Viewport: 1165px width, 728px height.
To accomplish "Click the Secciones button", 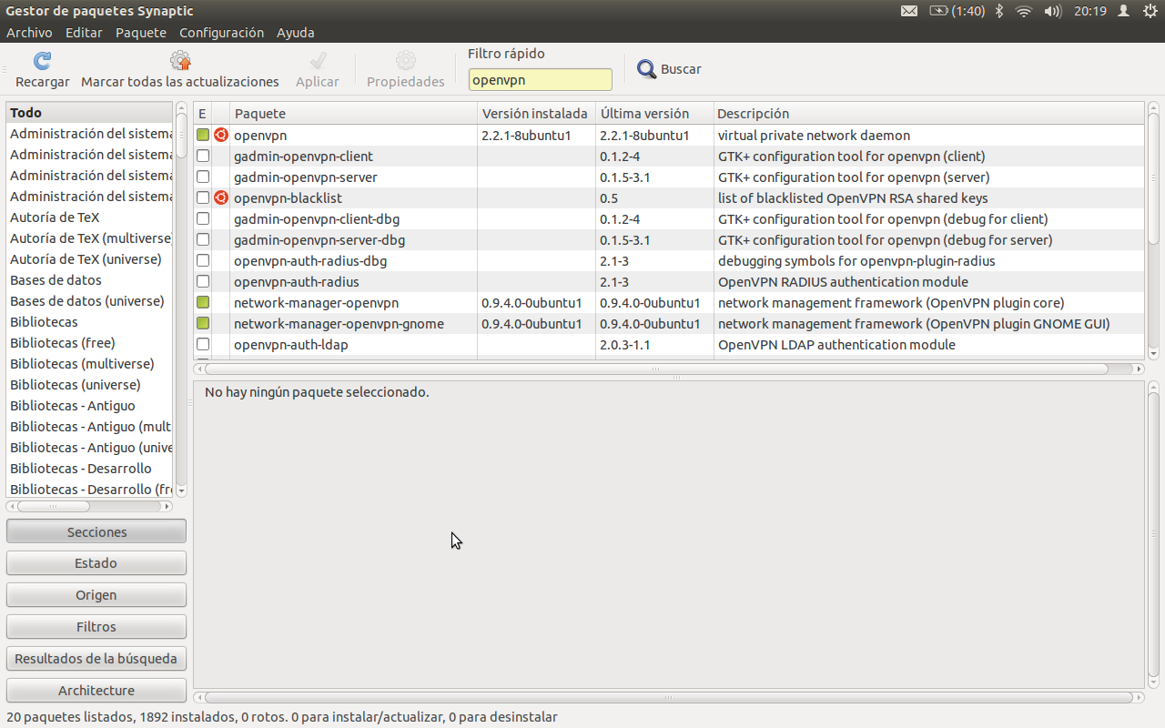I will [96, 531].
